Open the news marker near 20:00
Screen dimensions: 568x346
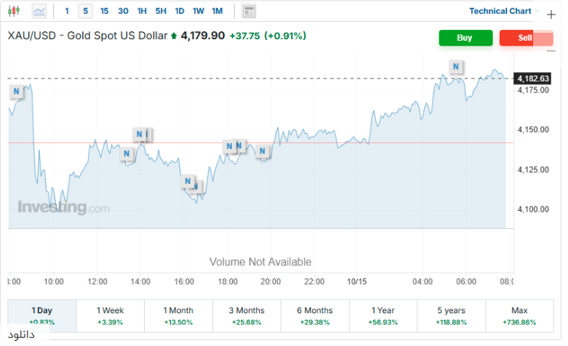tap(263, 151)
